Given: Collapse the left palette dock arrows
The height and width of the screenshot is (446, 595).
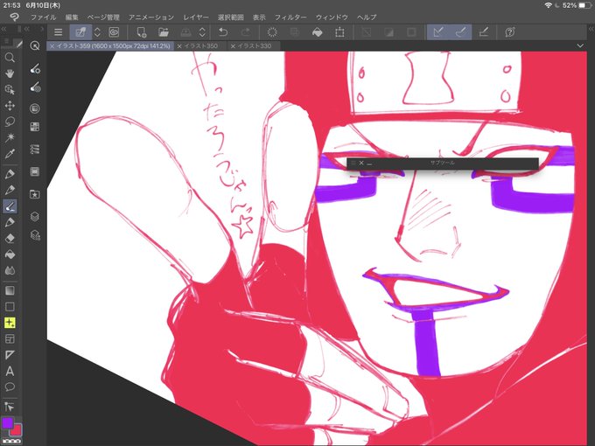Looking at the screenshot, I should pos(3,29).
